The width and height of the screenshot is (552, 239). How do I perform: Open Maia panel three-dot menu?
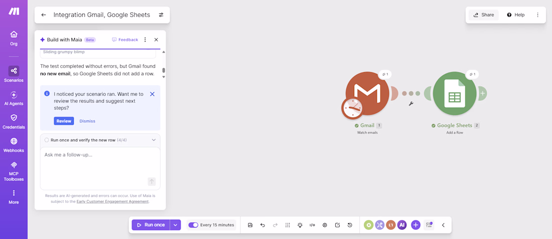(x=145, y=40)
